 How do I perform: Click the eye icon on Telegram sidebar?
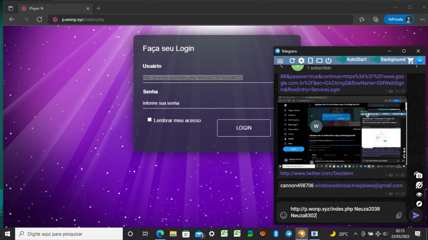point(419,194)
